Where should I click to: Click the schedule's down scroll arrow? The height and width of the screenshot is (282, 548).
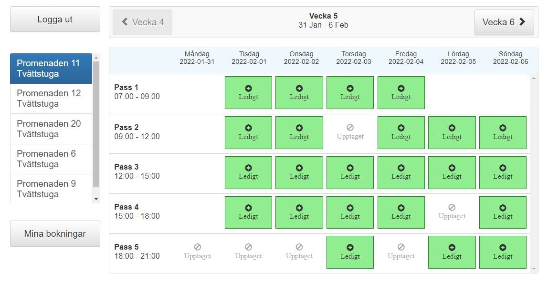pyautogui.click(x=534, y=269)
